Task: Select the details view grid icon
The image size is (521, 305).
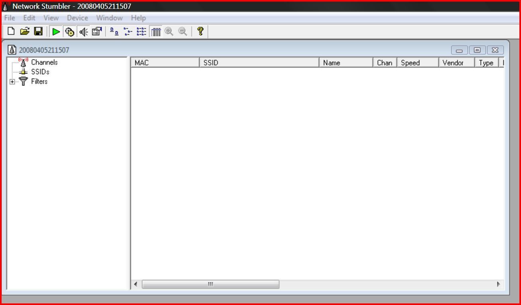Action: click(x=156, y=32)
